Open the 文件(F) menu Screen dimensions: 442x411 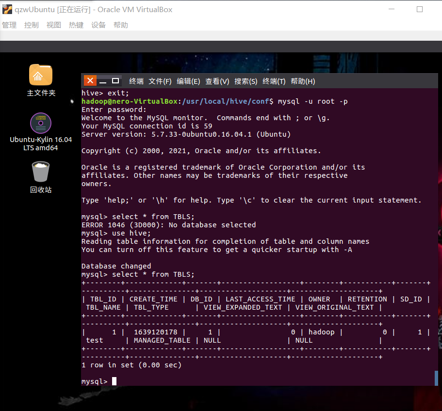pyautogui.click(x=160, y=81)
